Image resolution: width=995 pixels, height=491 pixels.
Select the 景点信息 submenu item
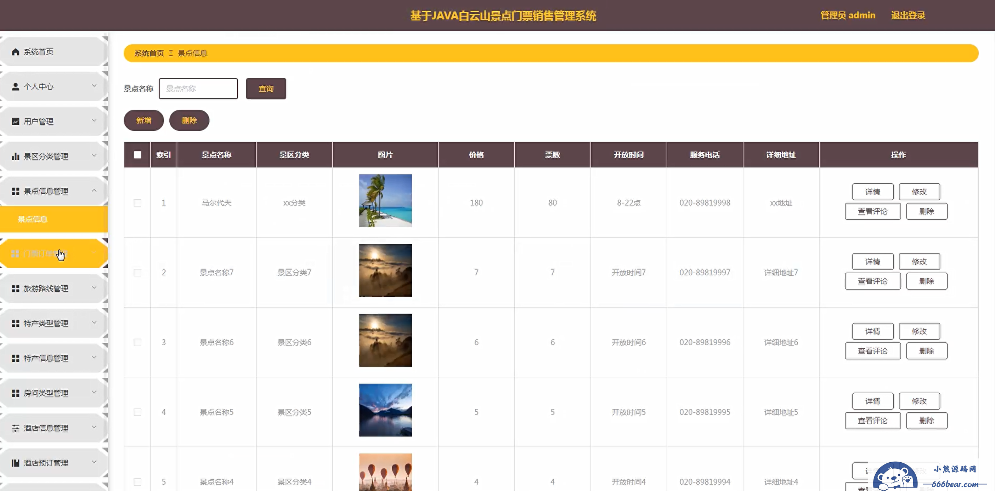click(33, 219)
